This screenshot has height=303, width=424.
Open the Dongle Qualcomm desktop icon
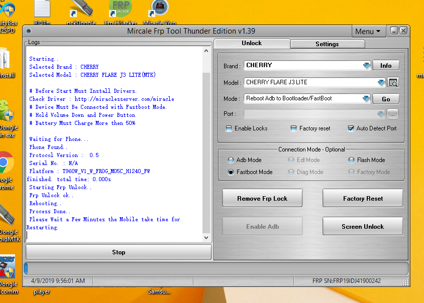[x=8, y=274]
